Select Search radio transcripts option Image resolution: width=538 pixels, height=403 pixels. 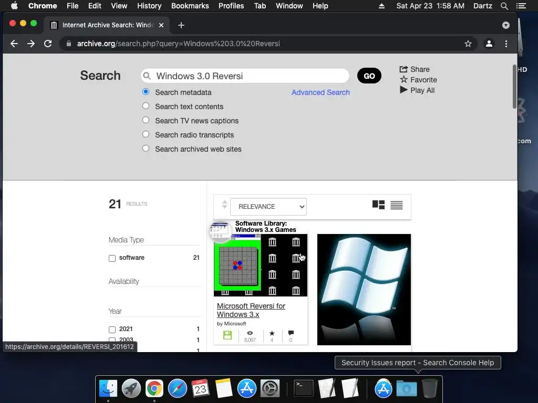[x=146, y=134]
